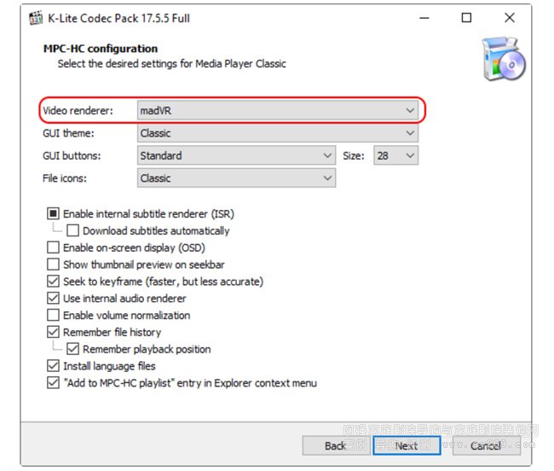The image size is (554, 471).
Task: Uncheck Seek to keyframe option
Action: [53, 282]
